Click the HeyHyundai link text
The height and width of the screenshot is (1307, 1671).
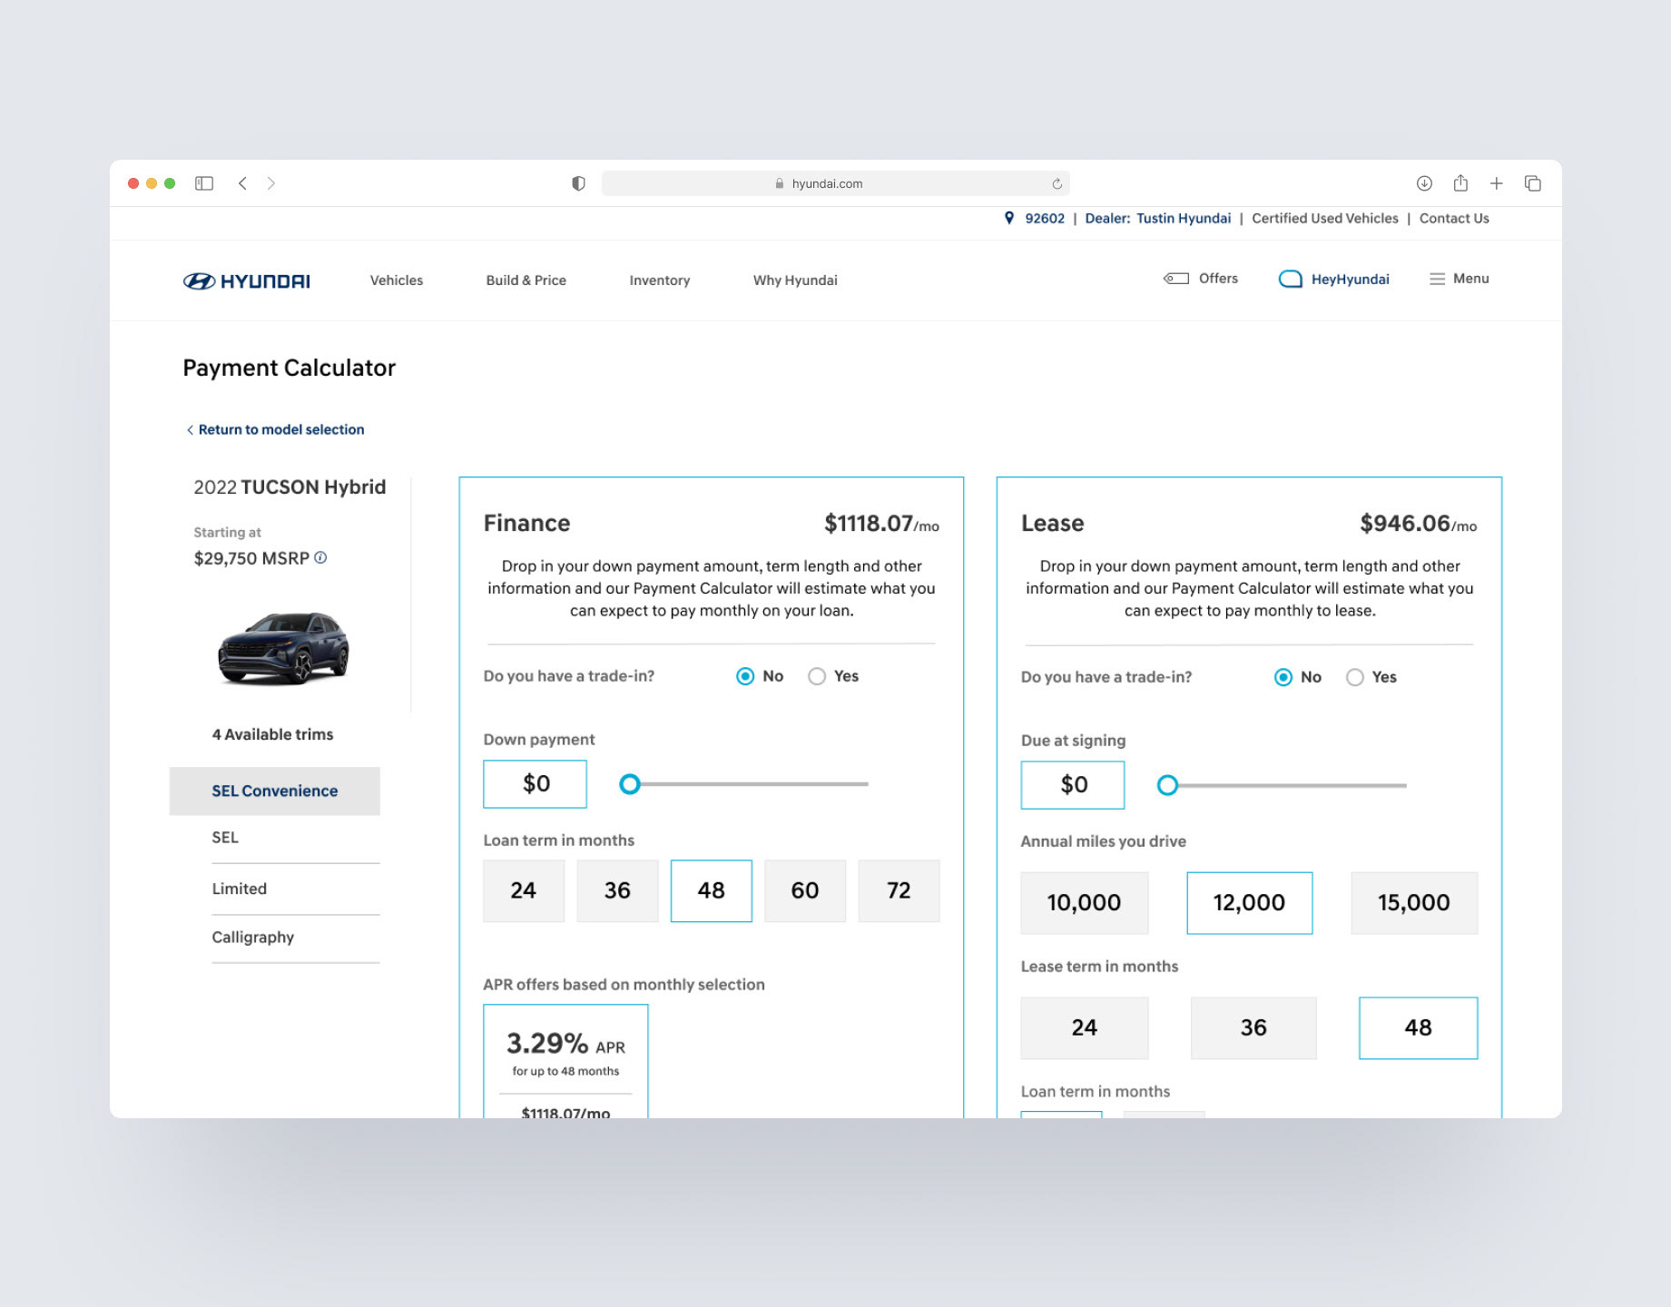(x=1351, y=280)
